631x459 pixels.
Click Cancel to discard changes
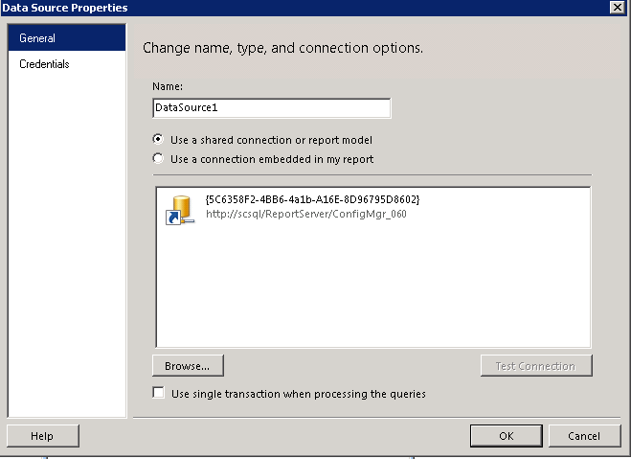pyautogui.click(x=584, y=436)
